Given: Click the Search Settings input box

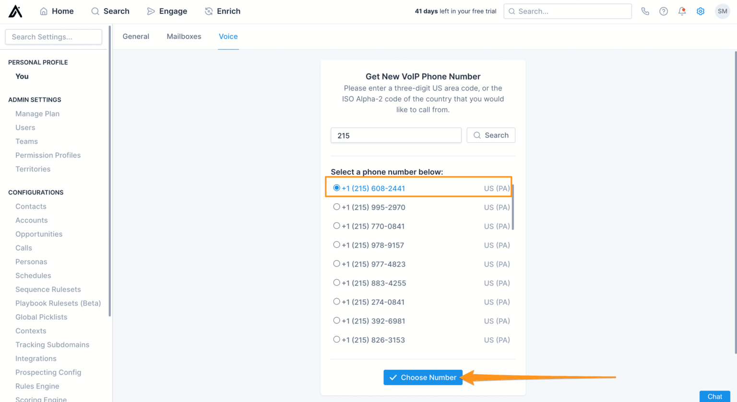Looking at the screenshot, I should pyautogui.click(x=53, y=37).
